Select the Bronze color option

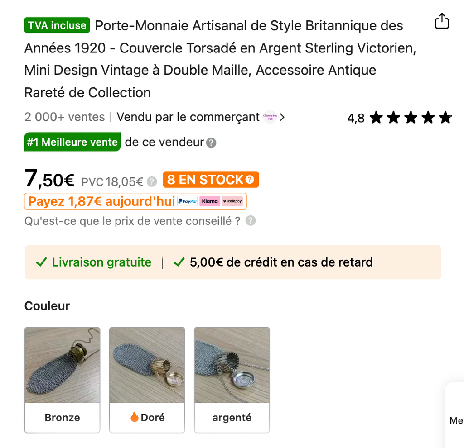[x=62, y=380]
